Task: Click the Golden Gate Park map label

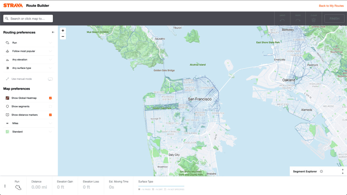Action: 162,108
